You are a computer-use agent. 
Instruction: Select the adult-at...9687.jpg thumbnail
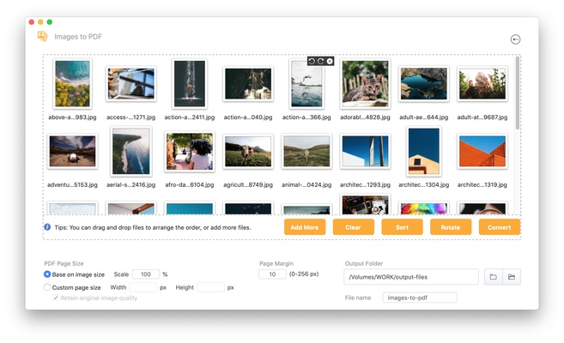pos(482,84)
